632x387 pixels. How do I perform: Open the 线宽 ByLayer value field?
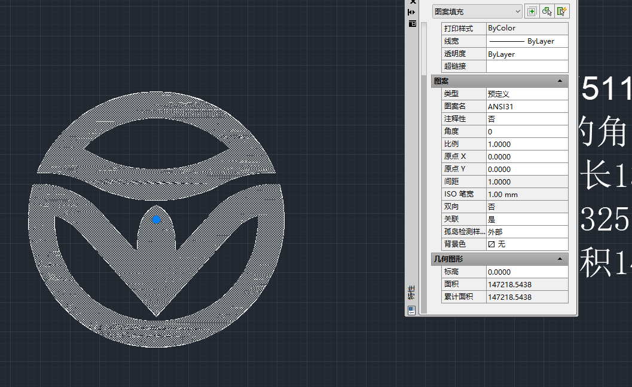click(527, 41)
